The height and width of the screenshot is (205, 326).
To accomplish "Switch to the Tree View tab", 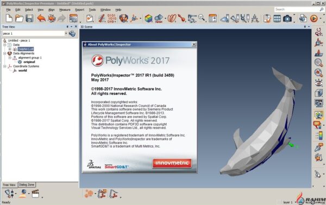I will [x=9, y=185].
